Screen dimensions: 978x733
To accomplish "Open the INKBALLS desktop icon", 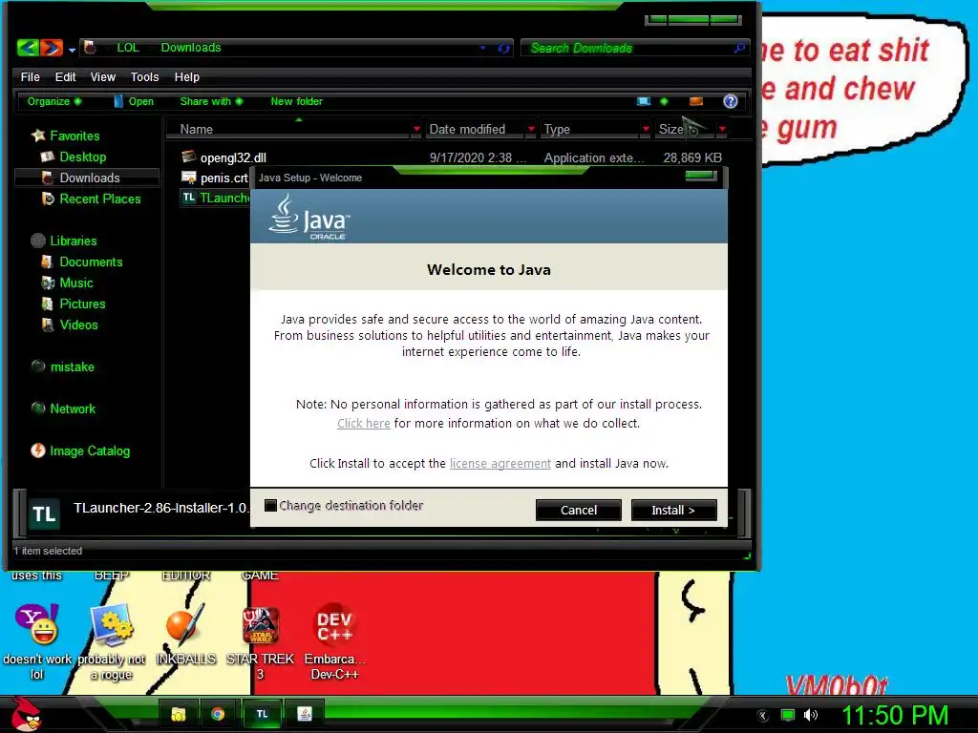I will click(x=186, y=635).
